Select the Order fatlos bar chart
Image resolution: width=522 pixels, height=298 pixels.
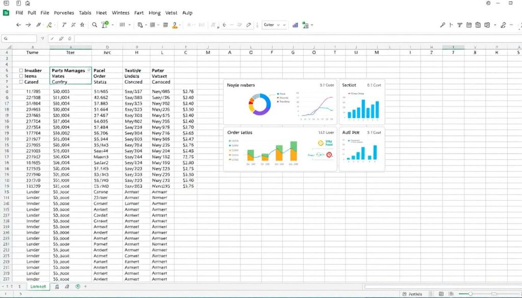click(272, 152)
